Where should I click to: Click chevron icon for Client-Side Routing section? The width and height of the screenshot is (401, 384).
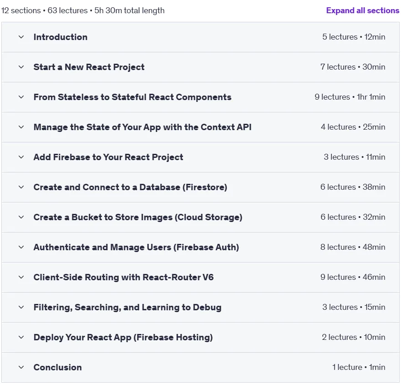pos(21,277)
